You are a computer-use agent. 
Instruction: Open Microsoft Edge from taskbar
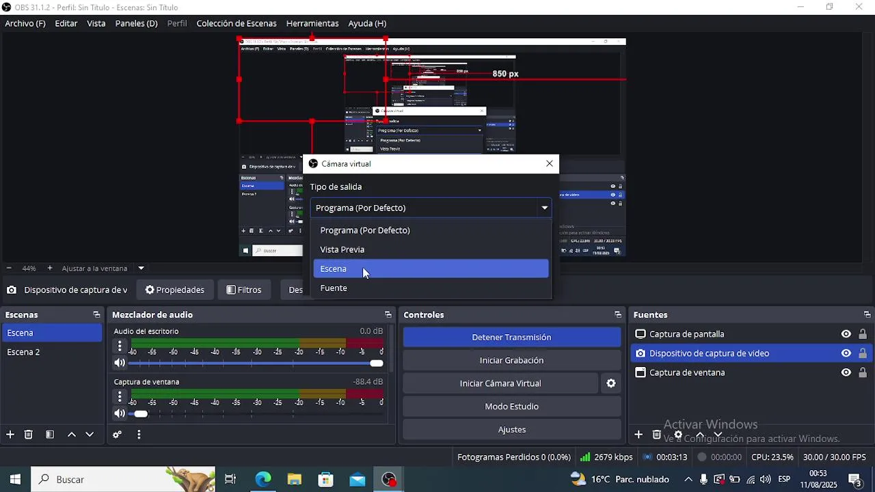click(x=263, y=480)
